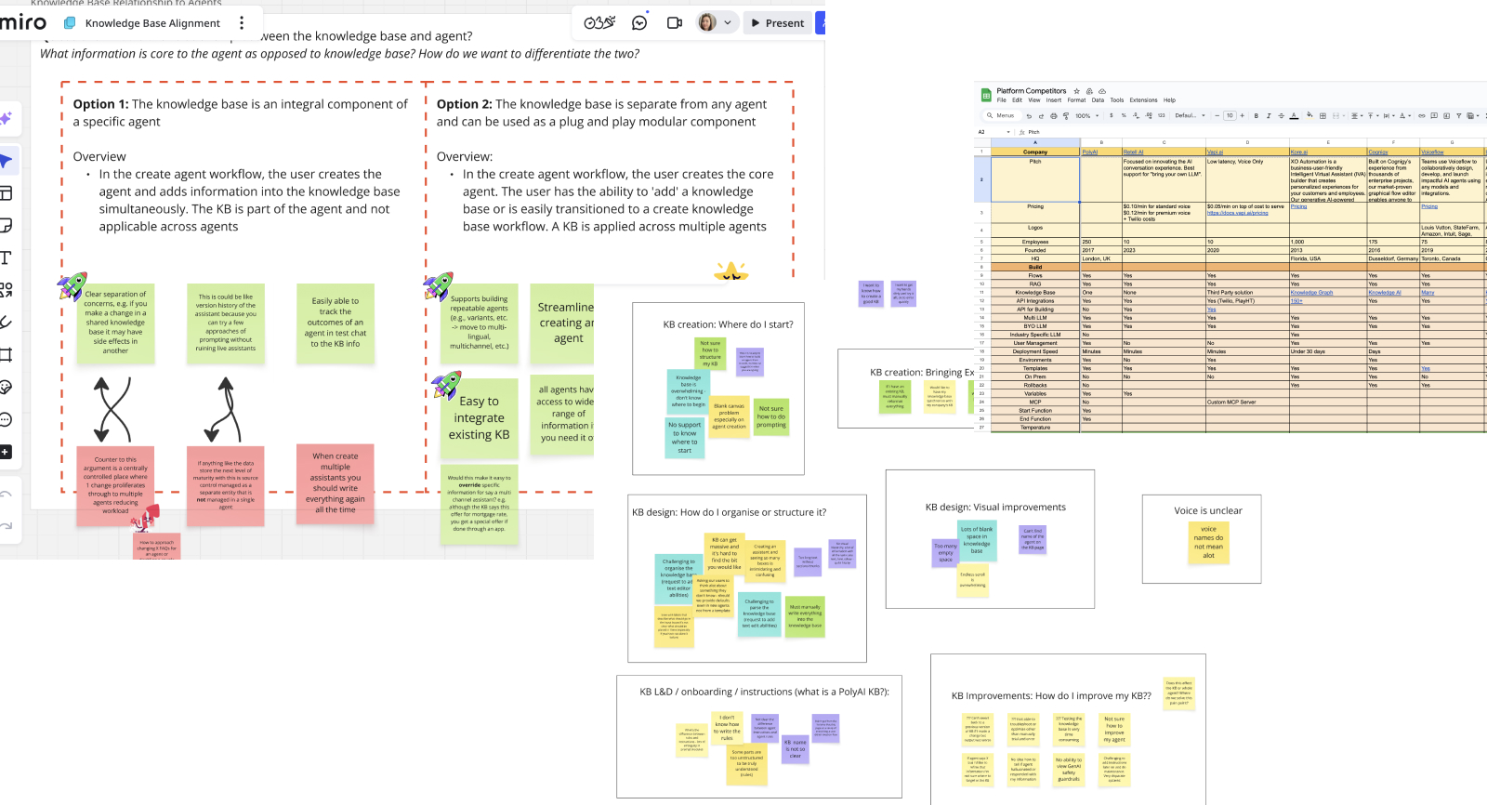Open the PolyAI link in row 1
Image resolution: width=1487 pixels, height=805 pixels.
point(1089,152)
